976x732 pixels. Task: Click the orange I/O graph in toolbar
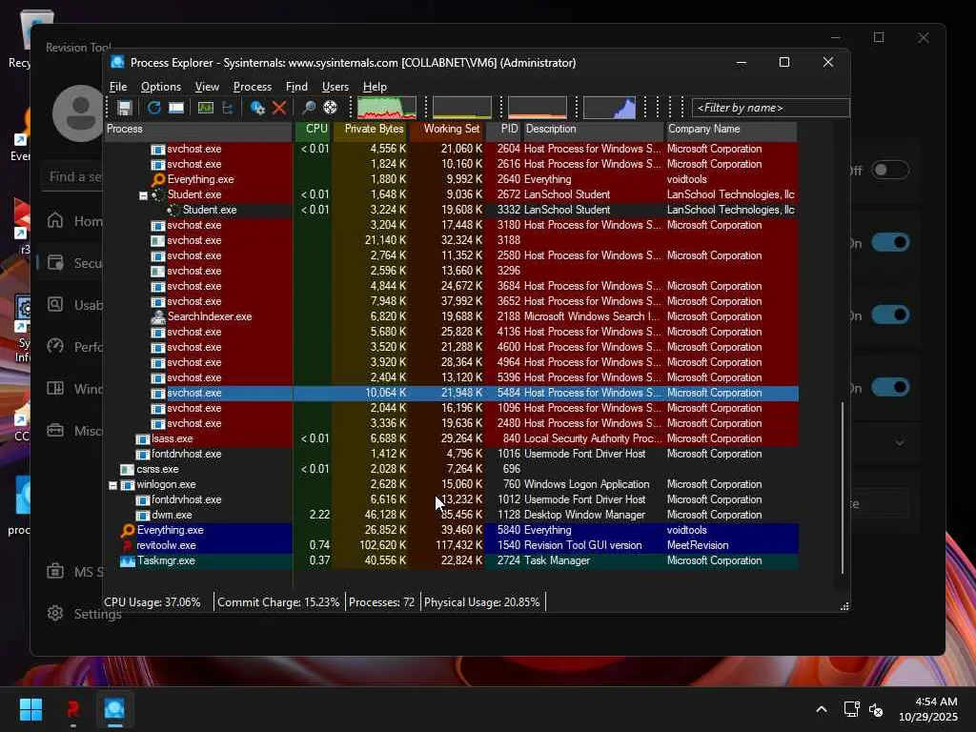click(538, 108)
